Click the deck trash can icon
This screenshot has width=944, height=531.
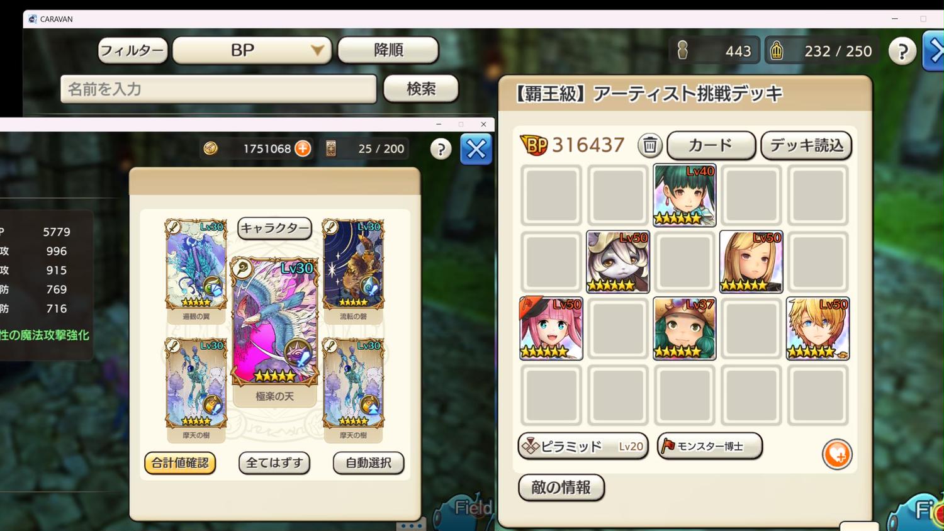[649, 145]
